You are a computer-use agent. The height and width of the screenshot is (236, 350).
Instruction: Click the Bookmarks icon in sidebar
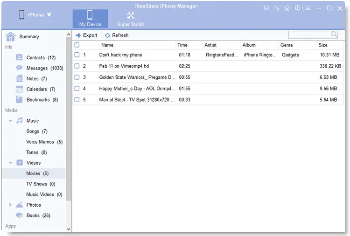click(20, 99)
